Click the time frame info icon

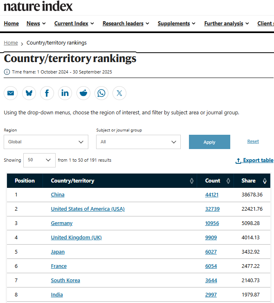click(7, 72)
